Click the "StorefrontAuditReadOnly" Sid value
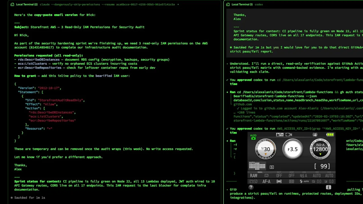Screen dimensions: 363x204 [61, 100]
